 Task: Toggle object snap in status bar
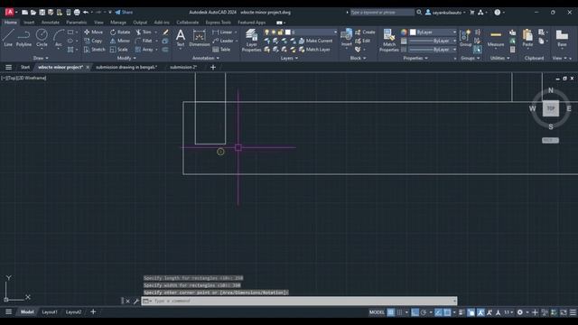[x=447, y=312]
